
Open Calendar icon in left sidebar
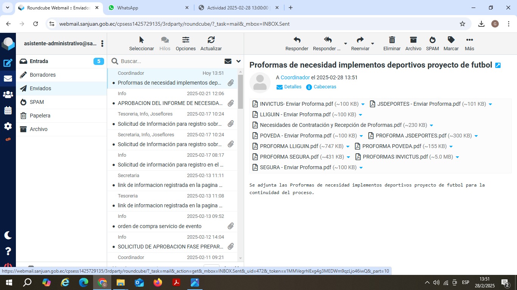pos(8,111)
